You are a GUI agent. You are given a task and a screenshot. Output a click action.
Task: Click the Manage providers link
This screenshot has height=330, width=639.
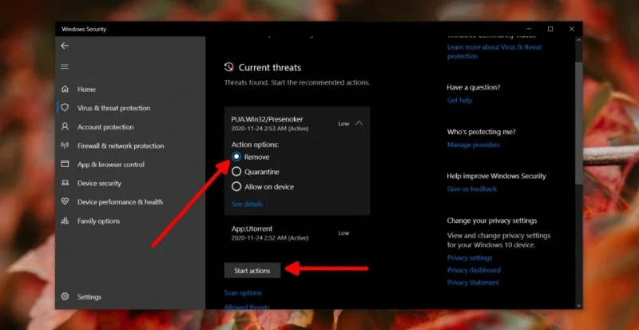coord(473,145)
